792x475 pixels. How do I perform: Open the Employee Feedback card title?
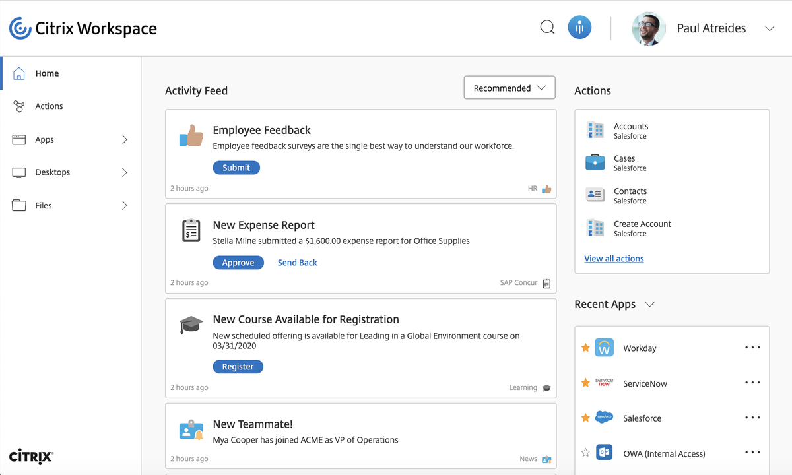tap(261, 130)
